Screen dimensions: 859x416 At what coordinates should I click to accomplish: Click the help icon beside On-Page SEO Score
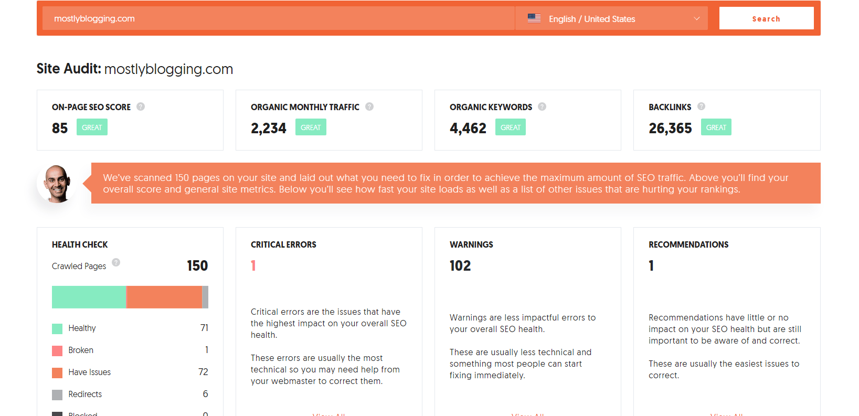point(141,106)
